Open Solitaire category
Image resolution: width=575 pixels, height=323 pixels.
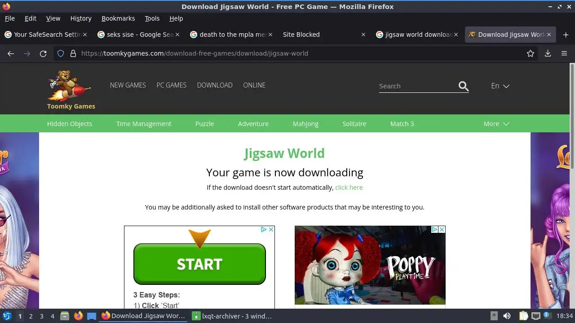coord(354,124)
